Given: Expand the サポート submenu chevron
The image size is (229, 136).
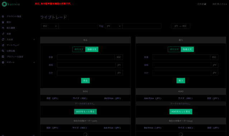Looking at the screenshot, I should [x=34, y=62].
